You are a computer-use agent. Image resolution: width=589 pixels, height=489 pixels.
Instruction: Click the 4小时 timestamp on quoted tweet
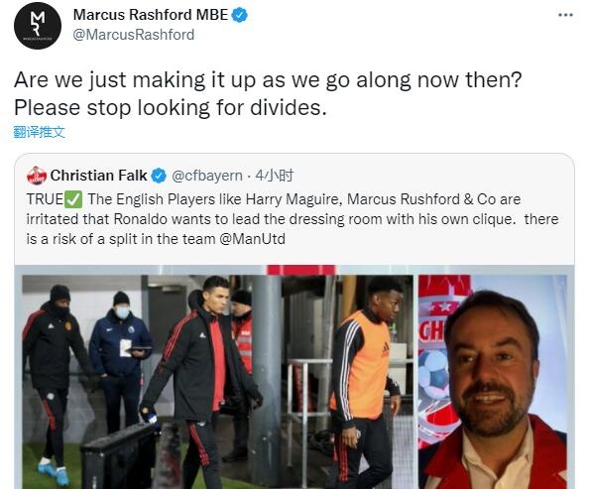[275, 176]
